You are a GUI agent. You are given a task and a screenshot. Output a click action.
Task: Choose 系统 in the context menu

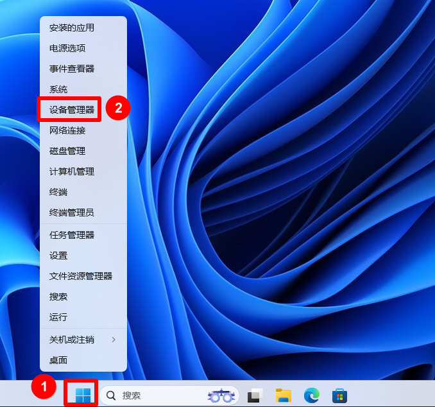pyautogui.click(x=83, y=89)
